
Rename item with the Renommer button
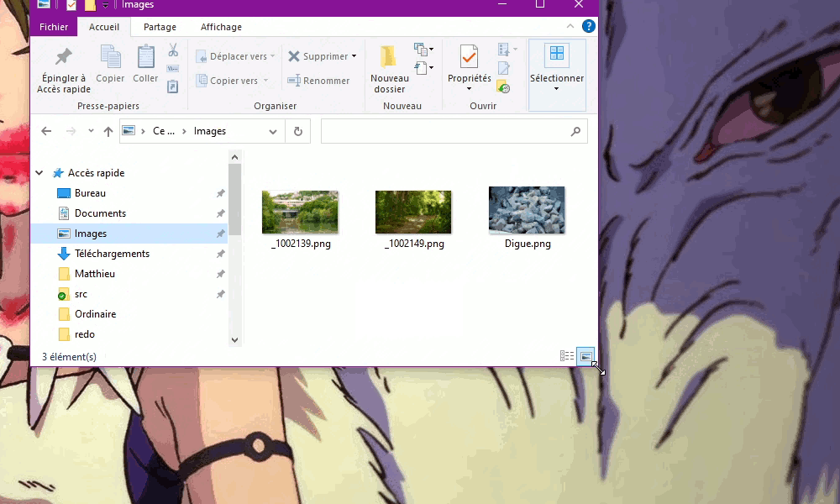pyautogui.click(x=318, y=81)
